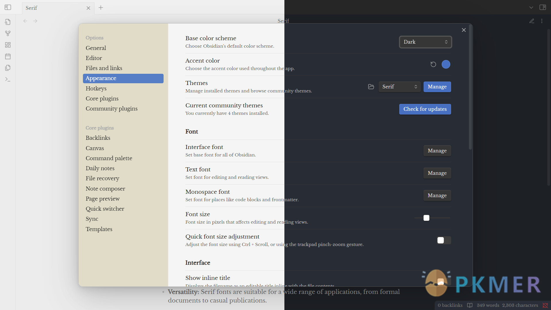Open Backlinks plugin settings
551x310 pixels.
[x=123, y=138]
